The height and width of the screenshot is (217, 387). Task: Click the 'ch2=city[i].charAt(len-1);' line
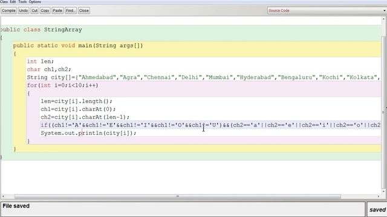pyautogui.click(x=85, y=117)
